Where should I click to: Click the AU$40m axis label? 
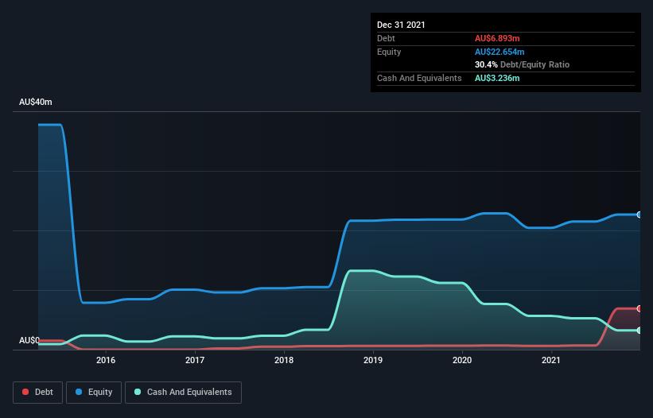pyautogui.click(x=36, y=102)
